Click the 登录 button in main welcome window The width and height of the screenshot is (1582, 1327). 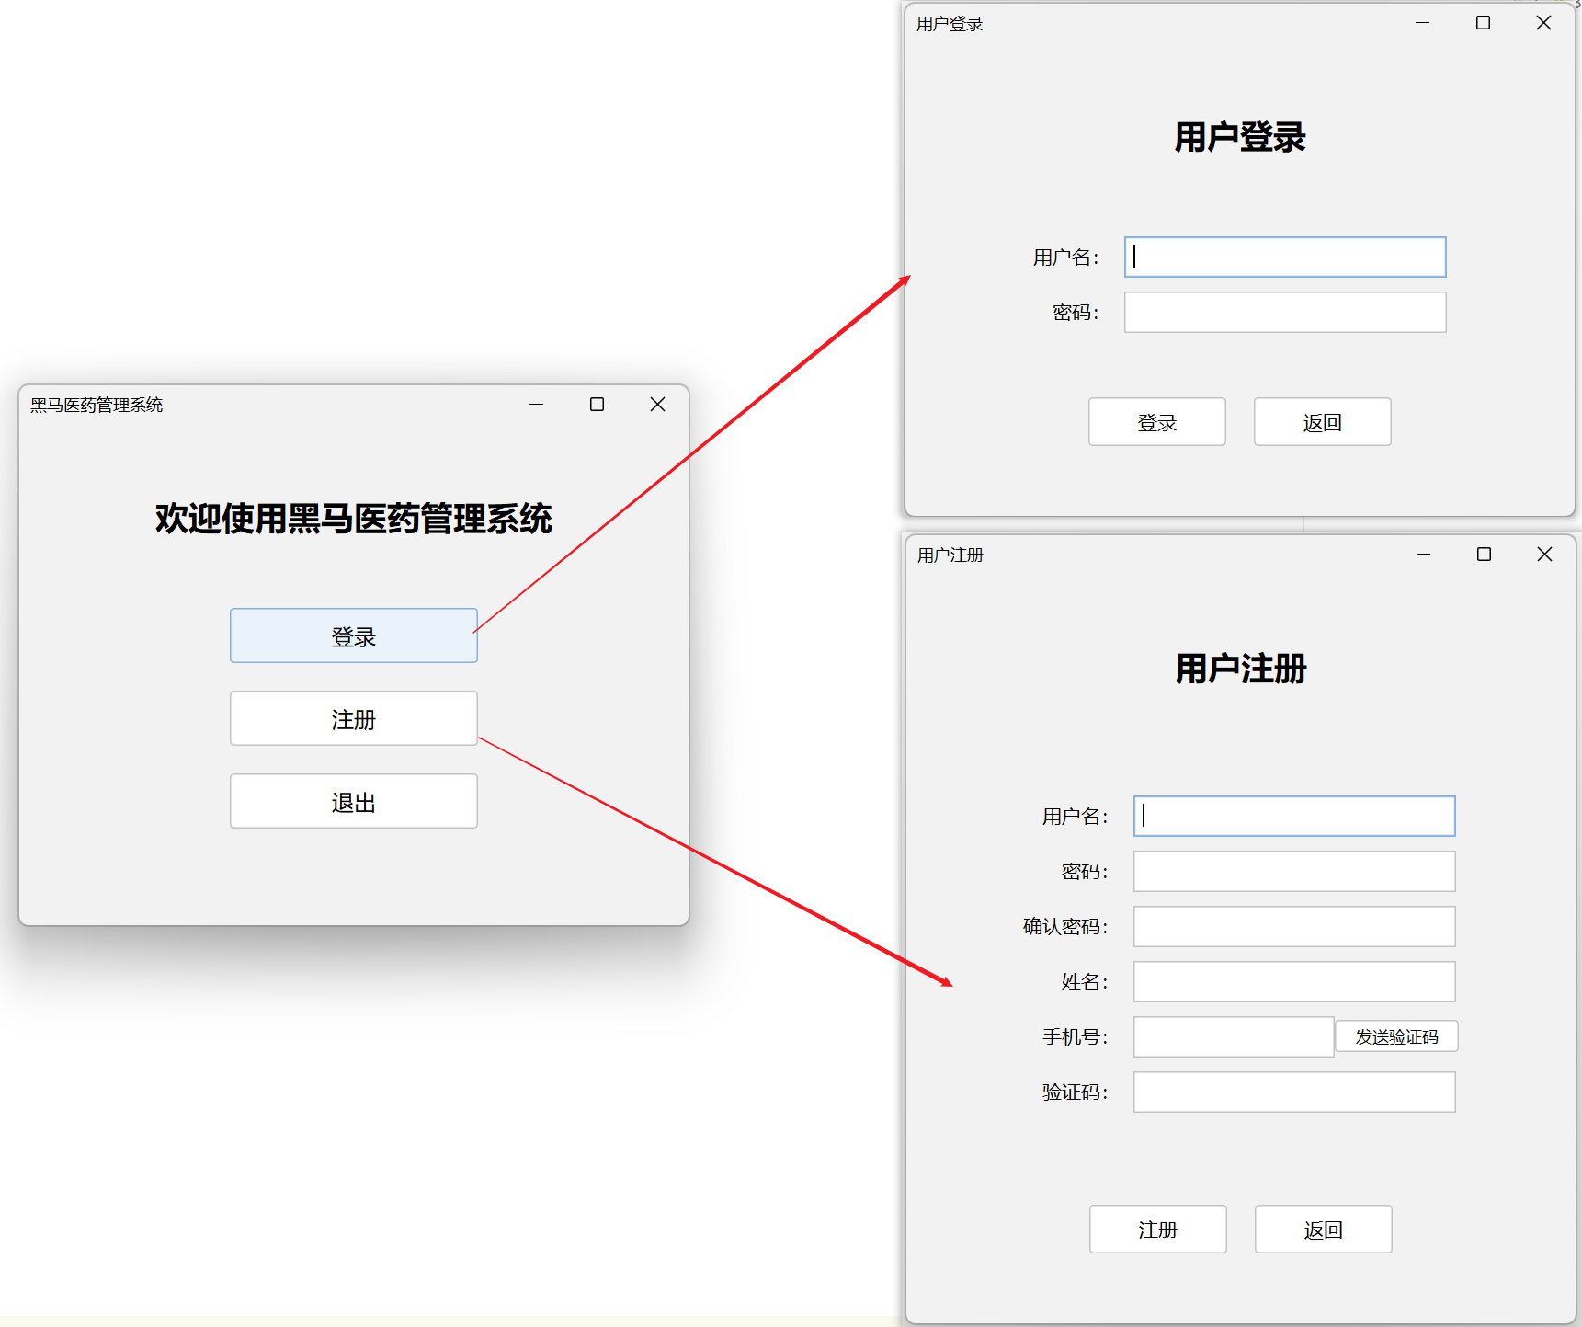click(353, 635)
